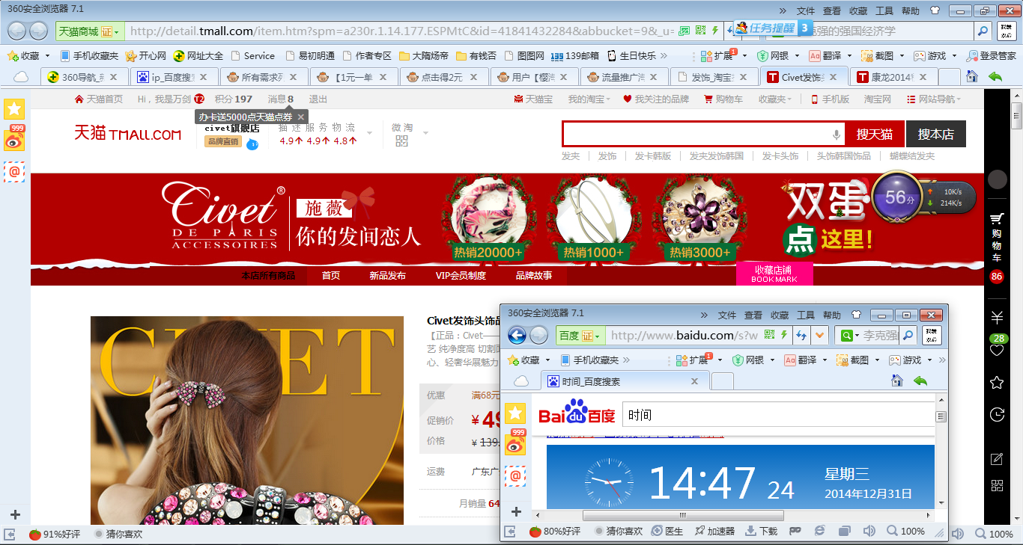1023x545 pixels.
Task: Click 任务提醒 QQ notification in Tmall window
Action: (x=772, y=28)
